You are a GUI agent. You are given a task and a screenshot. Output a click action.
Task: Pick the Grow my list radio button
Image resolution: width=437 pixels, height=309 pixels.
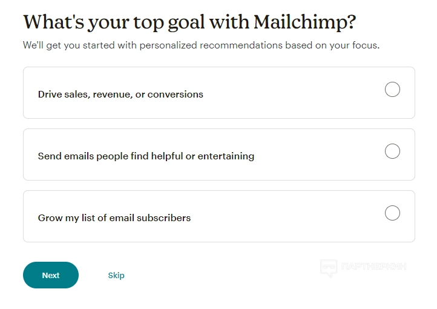[x=392, y=213]
